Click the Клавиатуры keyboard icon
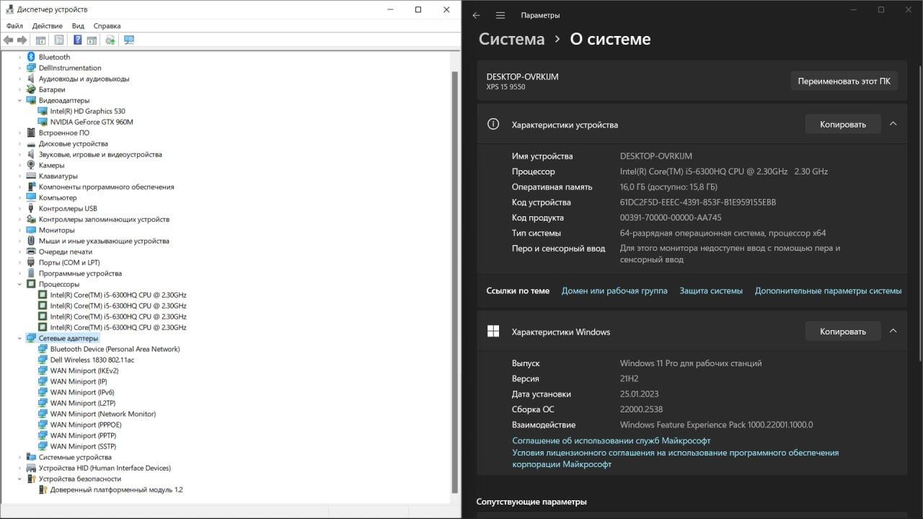The height and width of the screenshot is (519, 923). pyautogui.click(x=31, y=176)
